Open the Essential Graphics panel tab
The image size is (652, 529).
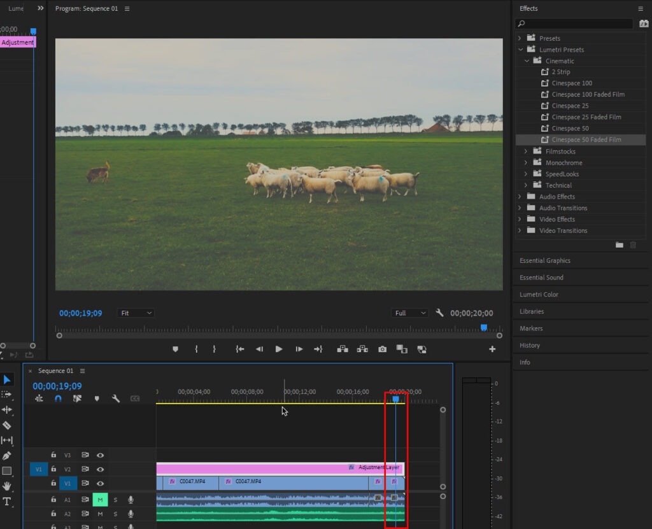(544, 260)
